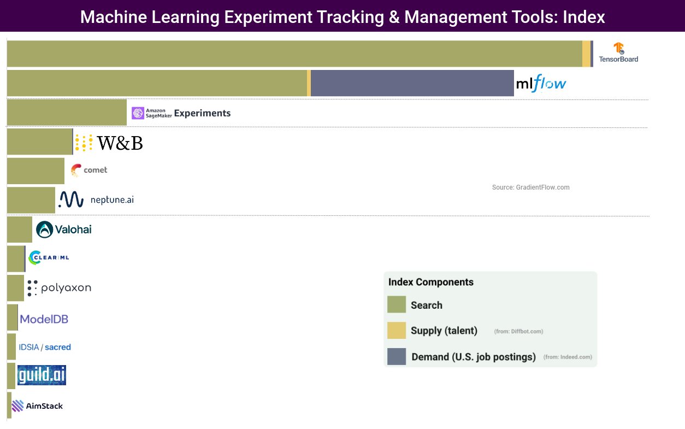Viewport: 685px width, 429px height.
Task: Click the neptune.ai Search bar
Action: tap(31, 200)
